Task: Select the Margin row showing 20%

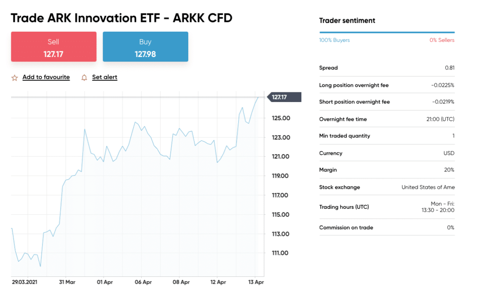Action: [387, 170]
